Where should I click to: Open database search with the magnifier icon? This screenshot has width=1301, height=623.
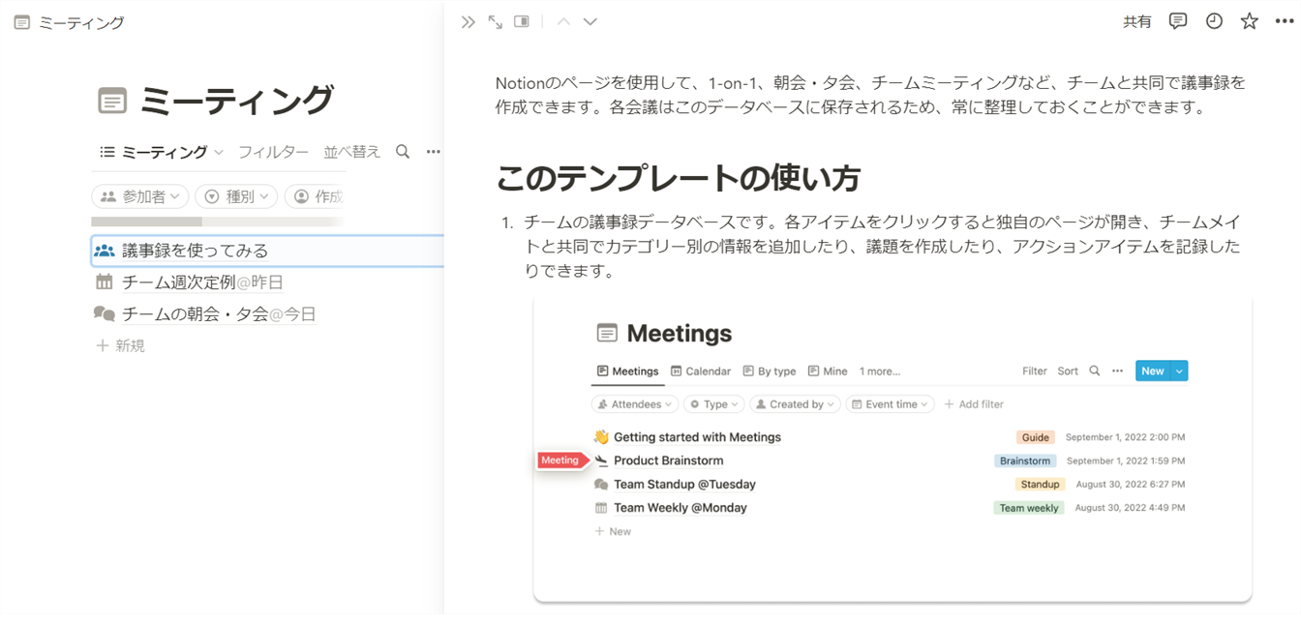pos(402,151)
